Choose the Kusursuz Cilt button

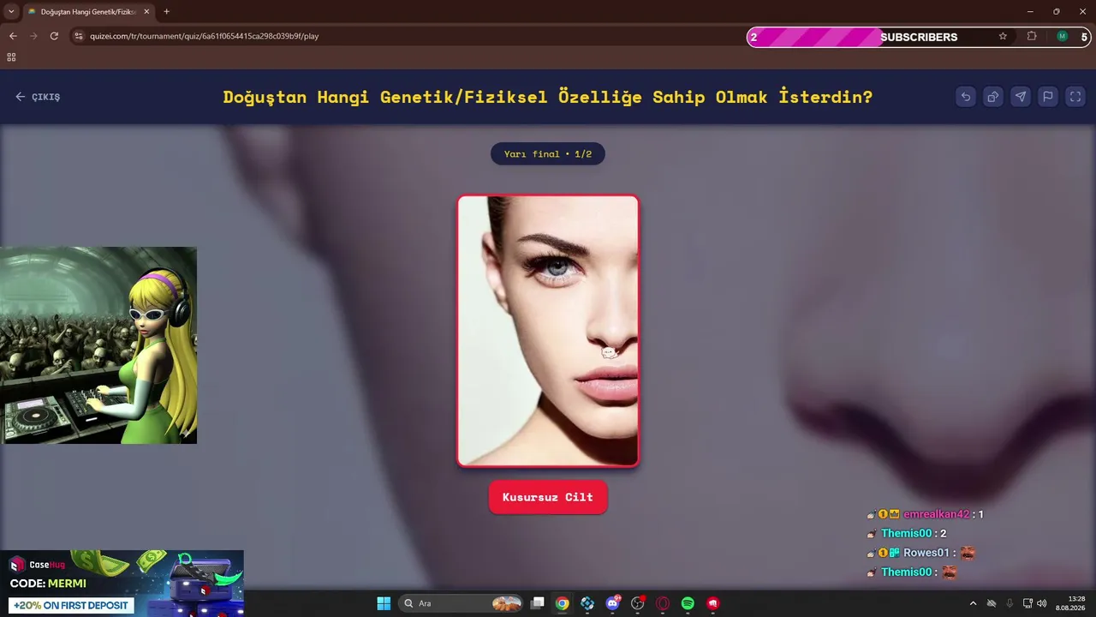(x=548, y=497)
